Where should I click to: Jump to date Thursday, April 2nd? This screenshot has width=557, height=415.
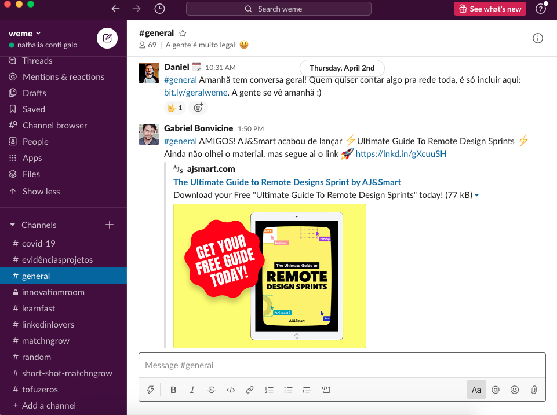click(342, 68)
